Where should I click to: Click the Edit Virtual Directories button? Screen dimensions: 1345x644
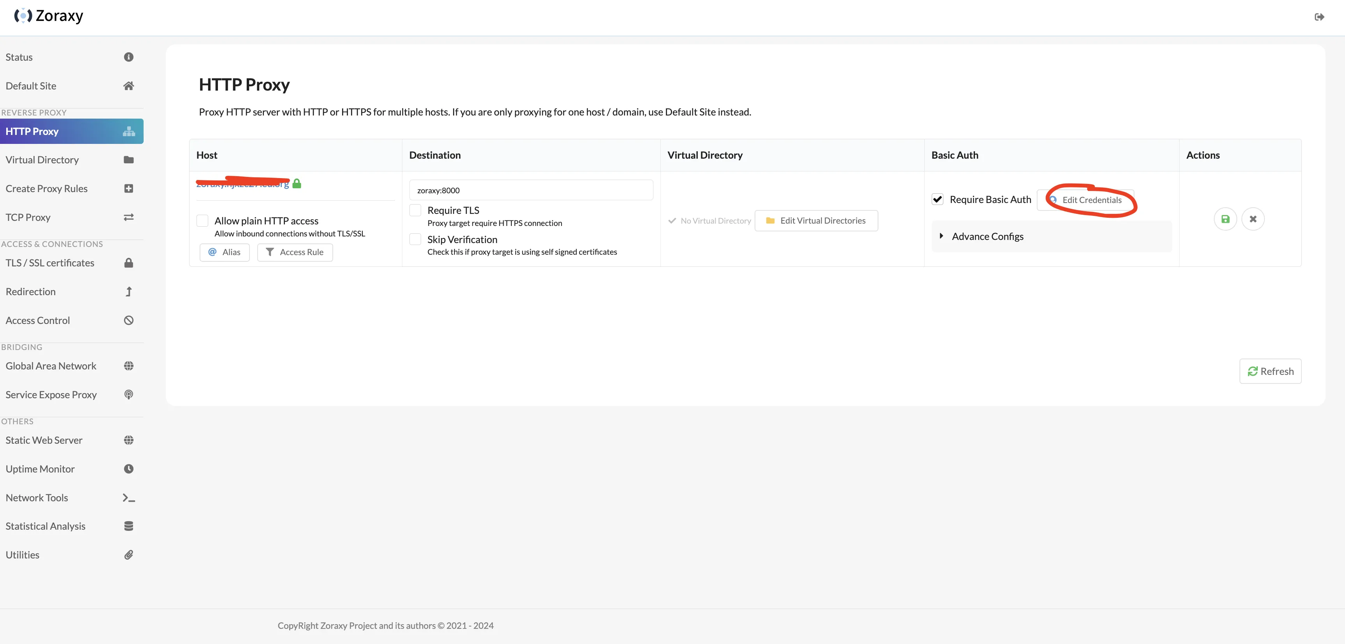click(x=816, y=221)
